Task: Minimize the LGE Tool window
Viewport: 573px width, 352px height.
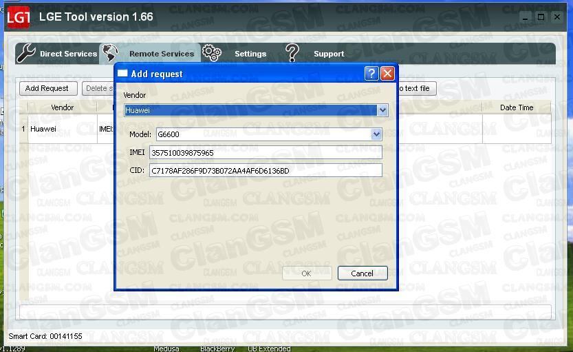Action: point(525,17)
